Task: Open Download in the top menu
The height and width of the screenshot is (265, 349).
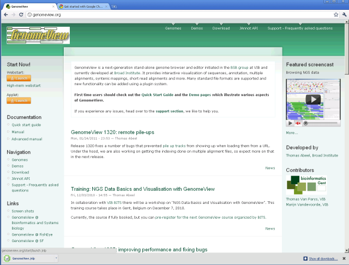Action: [x=221, y=28]
